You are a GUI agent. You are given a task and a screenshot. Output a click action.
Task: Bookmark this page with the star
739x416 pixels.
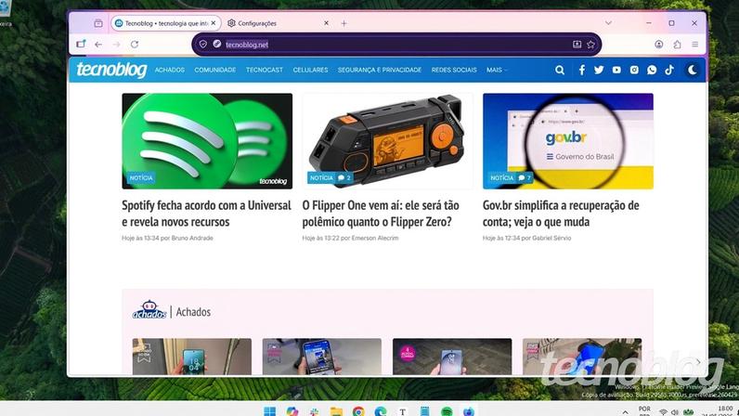[591, 45]
